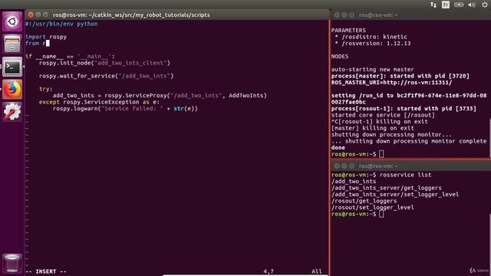
Task: Click the rospy.ServiceProxy line
Action: coord(160,95)
